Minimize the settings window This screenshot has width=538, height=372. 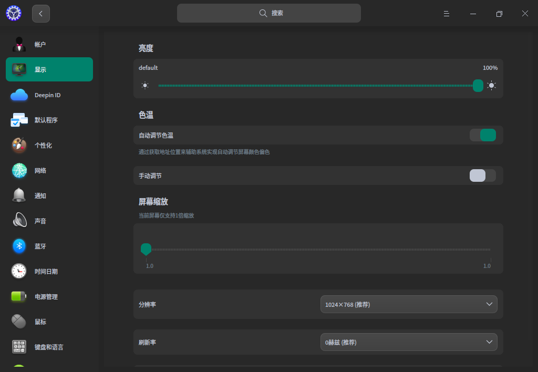pos(473,14)
